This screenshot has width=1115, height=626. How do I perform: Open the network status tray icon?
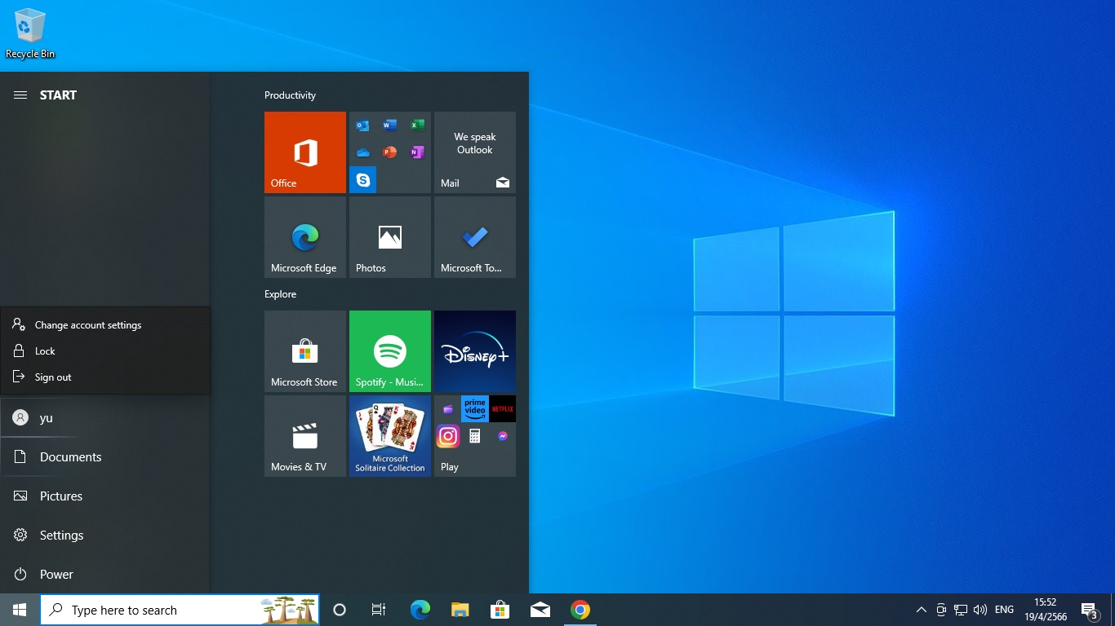pyautogui.click(x=961, y=610)
